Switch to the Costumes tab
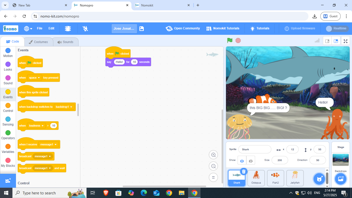Screen dimensions: 352x198 (38, 42)
